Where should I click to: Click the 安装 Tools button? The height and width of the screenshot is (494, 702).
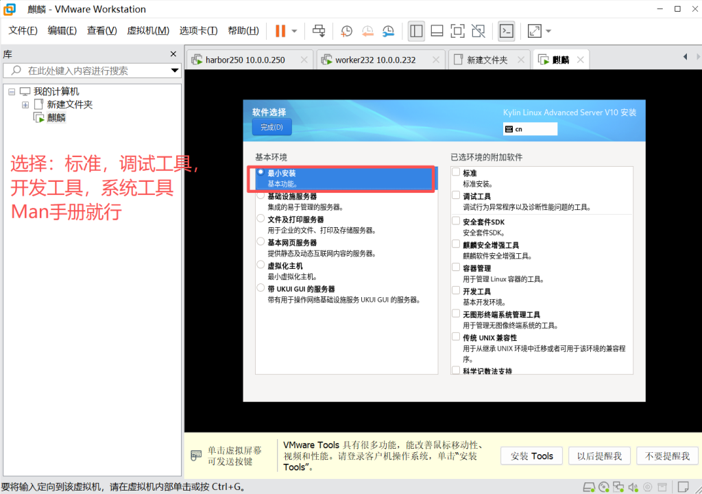click(531, 456)
